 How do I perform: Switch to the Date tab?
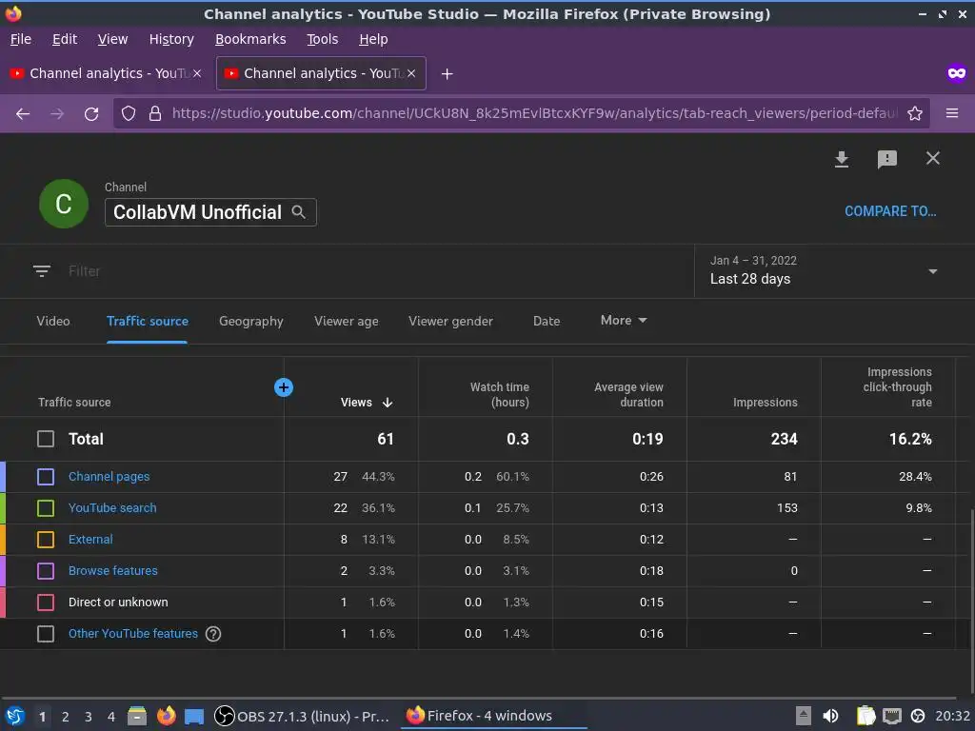(547, 321)
